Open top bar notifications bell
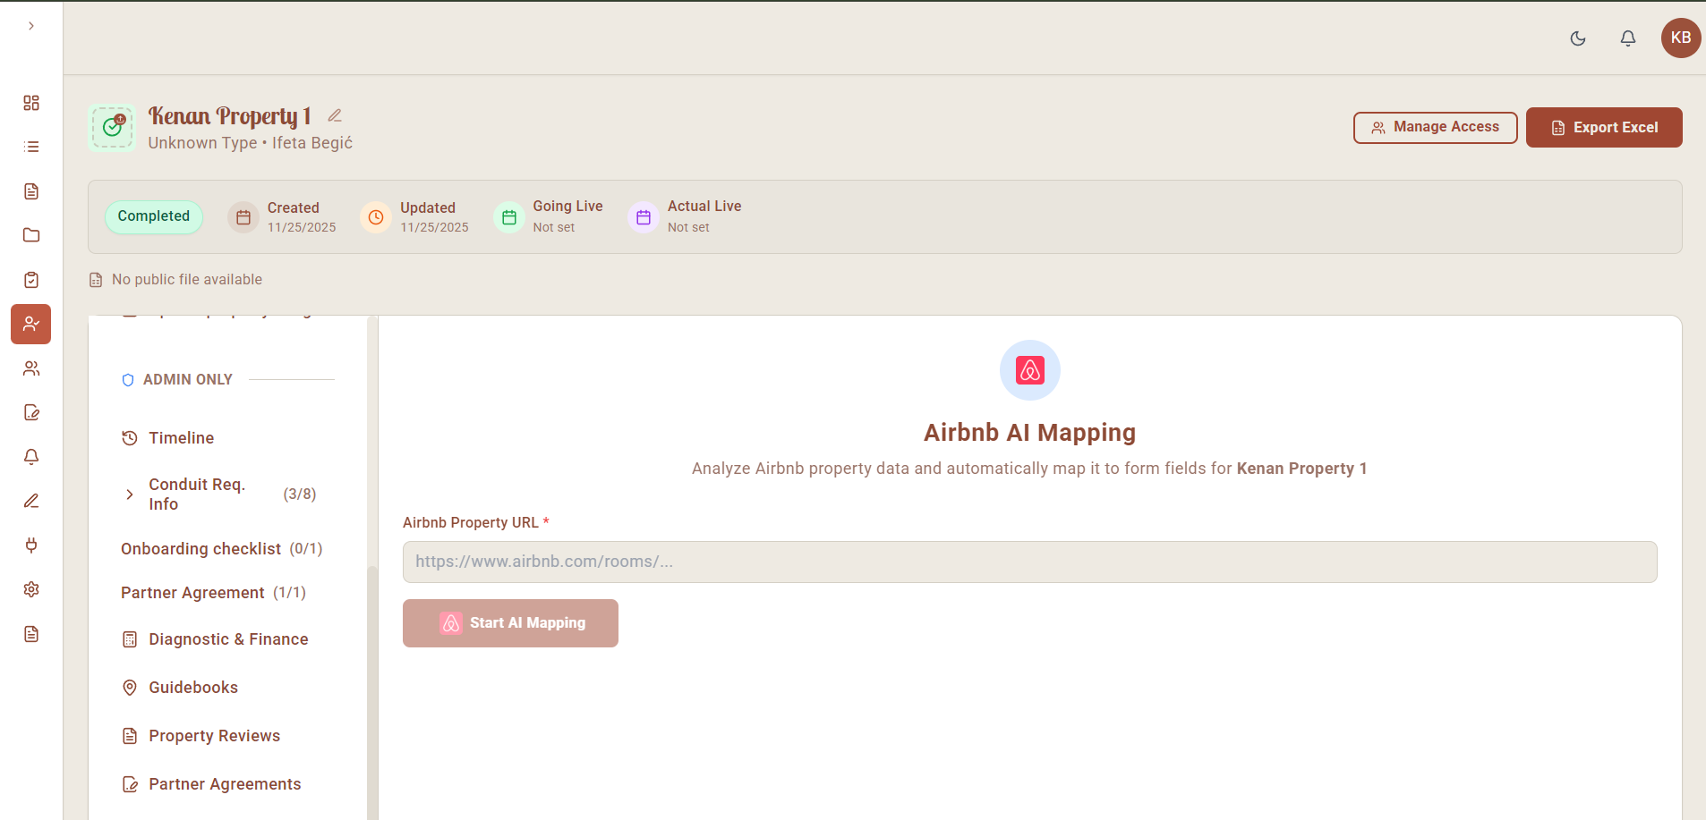The height and width of the screenshot is (820, 1706). coord(1628,38)
